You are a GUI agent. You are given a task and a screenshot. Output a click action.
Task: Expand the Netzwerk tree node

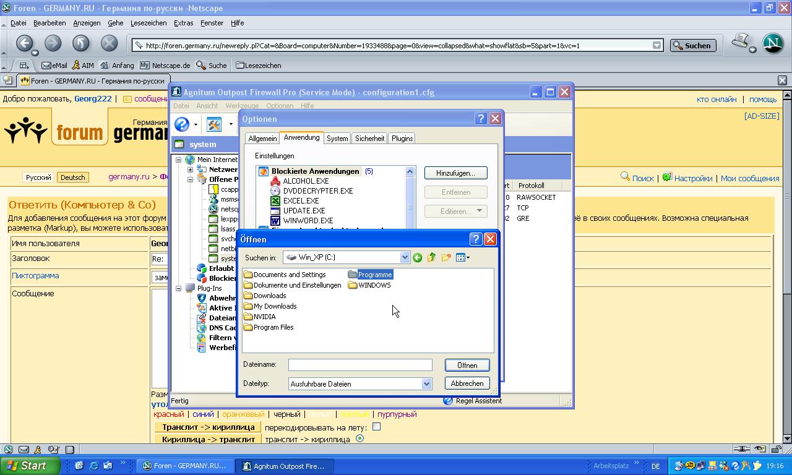click(x=190, y=169)
